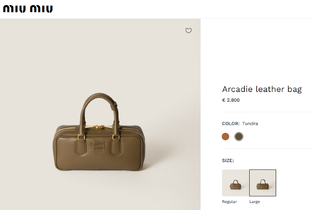Click the COLOR: section label

(230, 124)
